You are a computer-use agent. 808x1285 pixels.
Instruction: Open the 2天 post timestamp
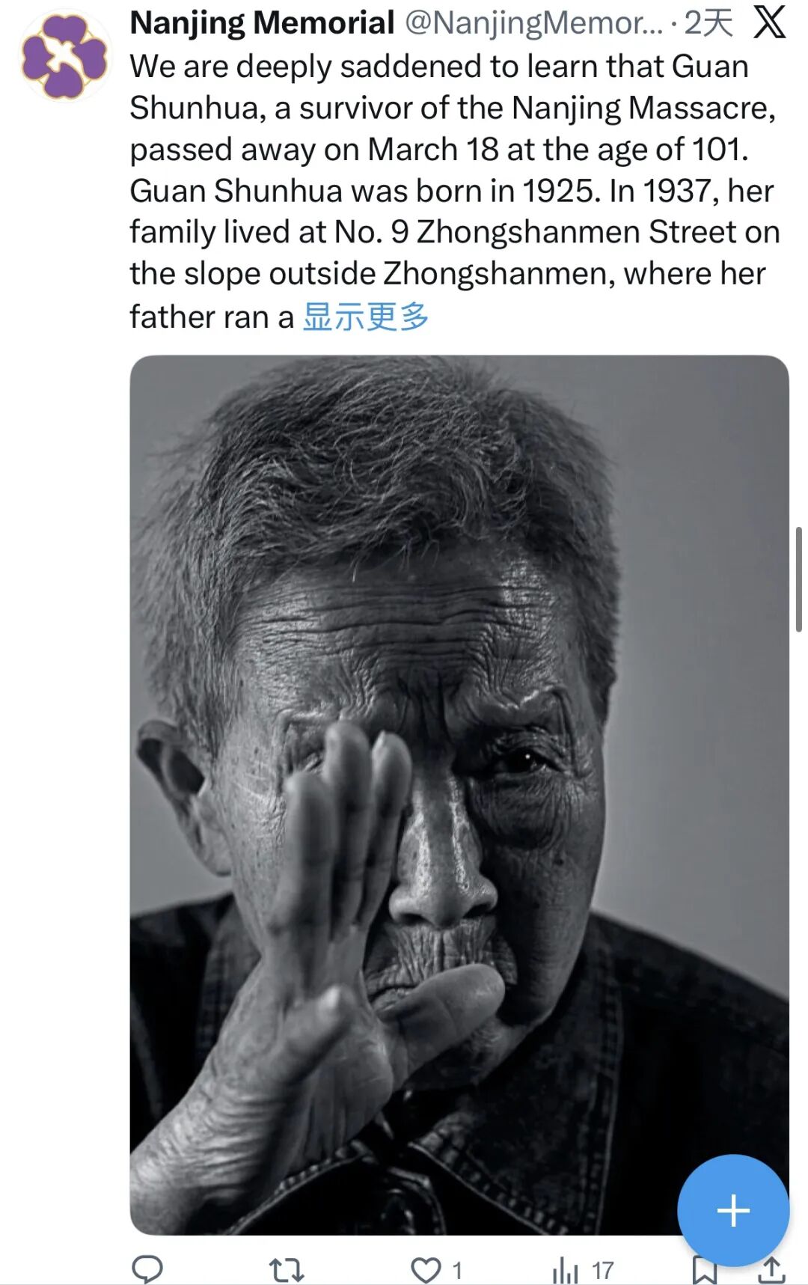pos(708,23)
